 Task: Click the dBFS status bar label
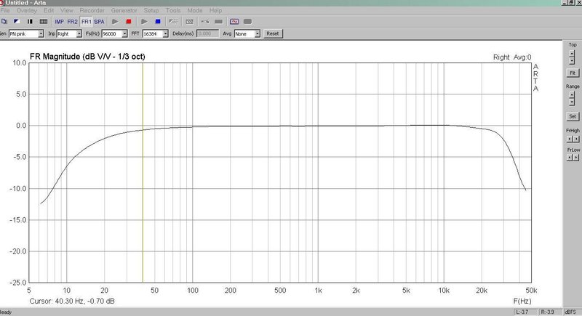pos(570,312)
